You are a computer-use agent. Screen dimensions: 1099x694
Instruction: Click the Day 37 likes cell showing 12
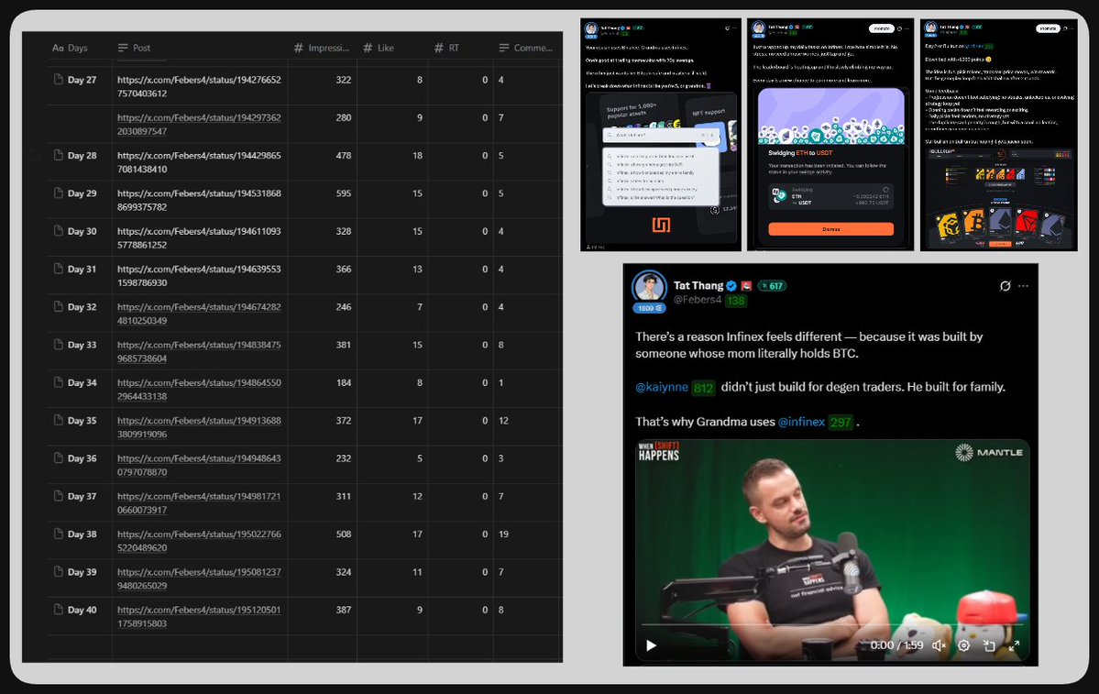click(392, 502)
